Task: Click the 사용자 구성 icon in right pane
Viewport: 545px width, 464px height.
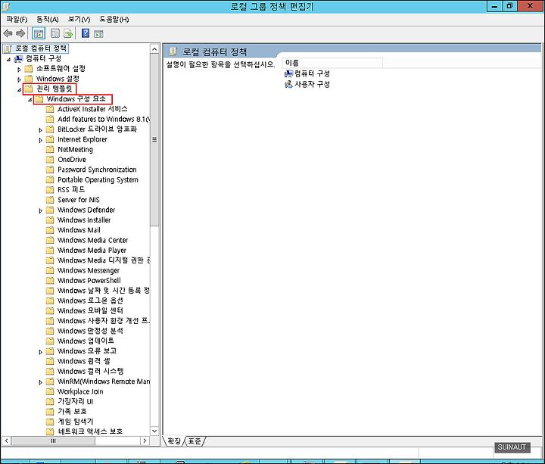Action: [x=288, y=84]
